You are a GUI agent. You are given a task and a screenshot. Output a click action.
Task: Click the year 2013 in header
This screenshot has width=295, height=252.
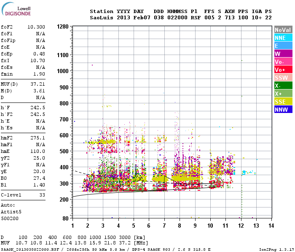[123, 18]
